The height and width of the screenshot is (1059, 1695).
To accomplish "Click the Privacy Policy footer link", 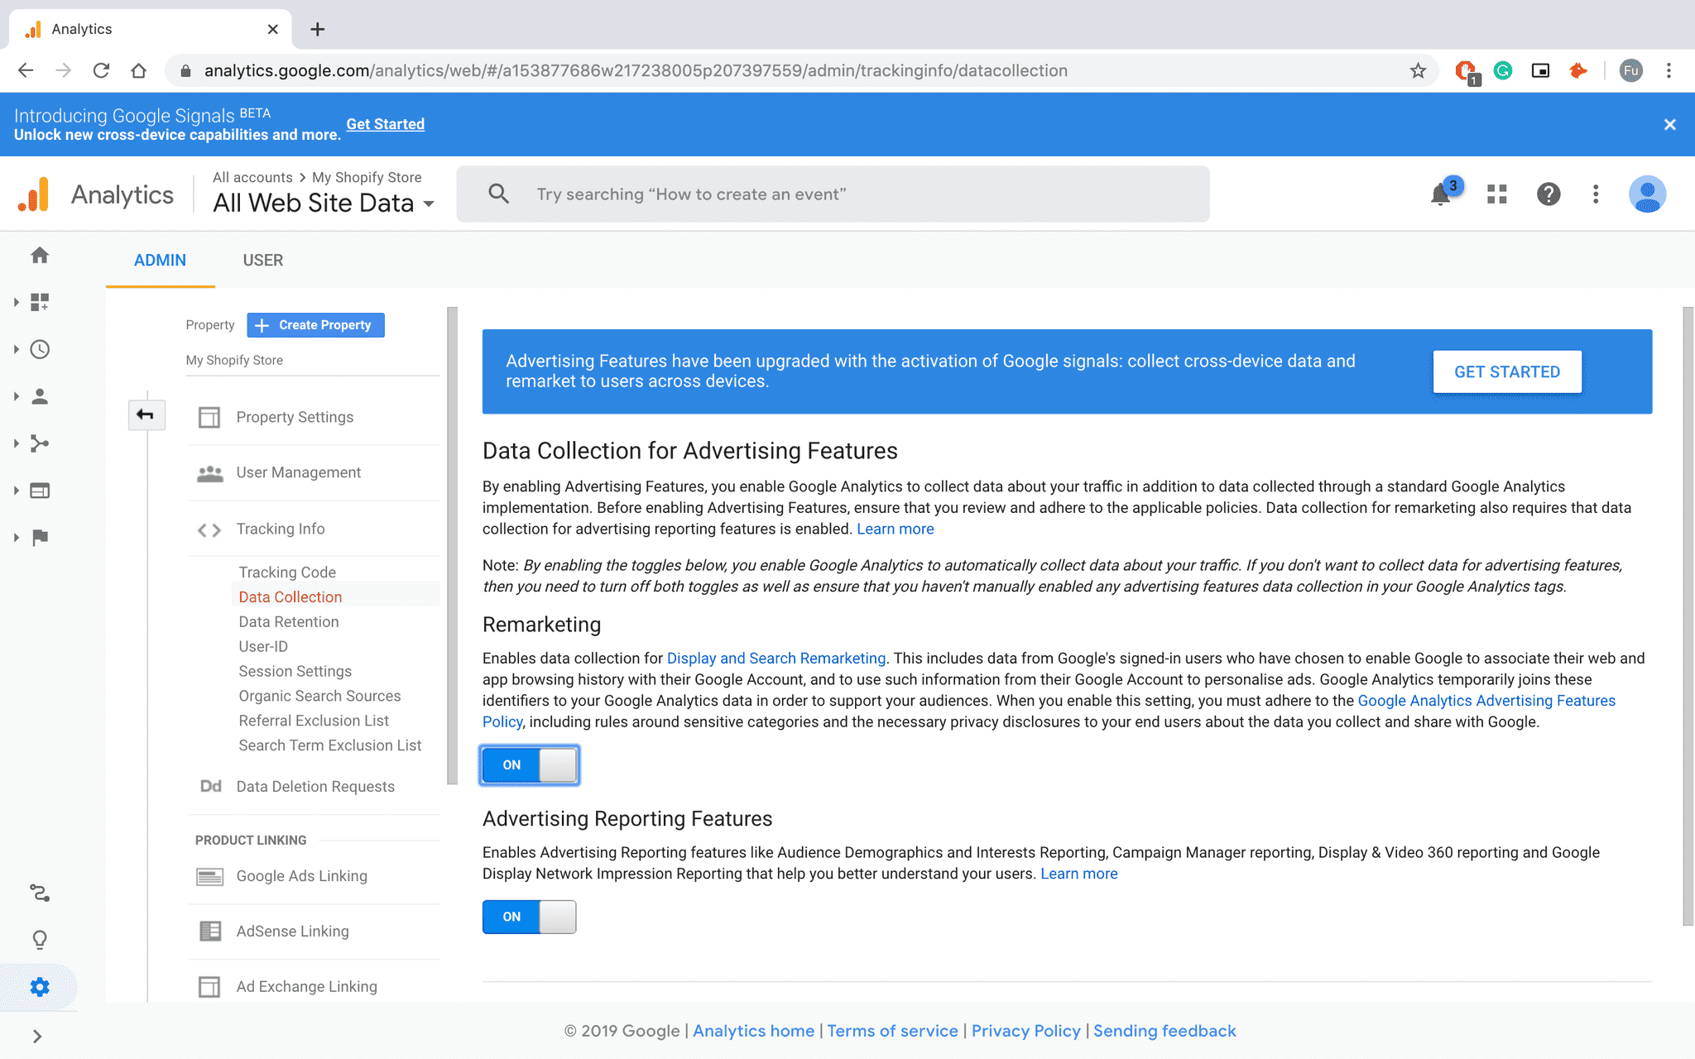I will pos(1025,1031).
